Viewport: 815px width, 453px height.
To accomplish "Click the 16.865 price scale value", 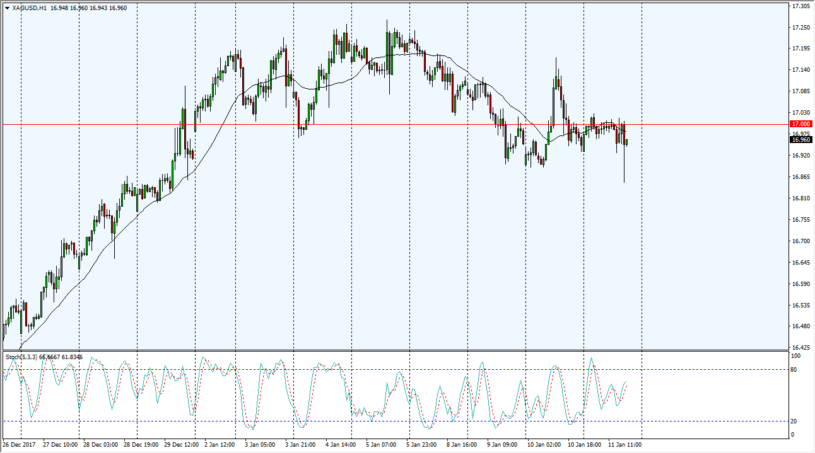I will pos(800,177).
